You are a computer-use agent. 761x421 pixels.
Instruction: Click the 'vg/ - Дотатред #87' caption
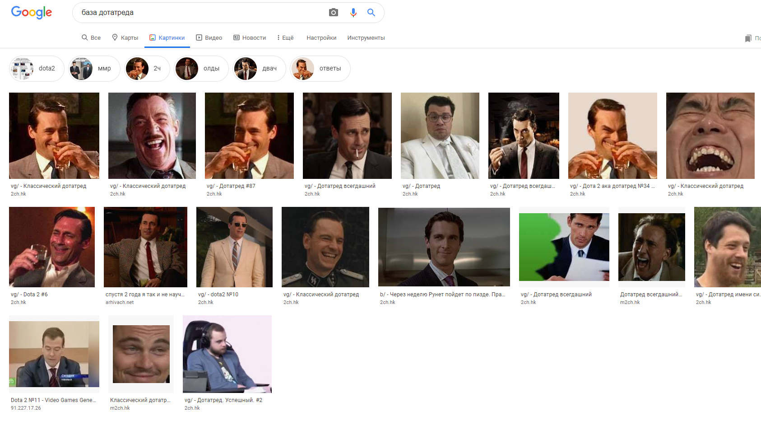[x=231, y=186]
